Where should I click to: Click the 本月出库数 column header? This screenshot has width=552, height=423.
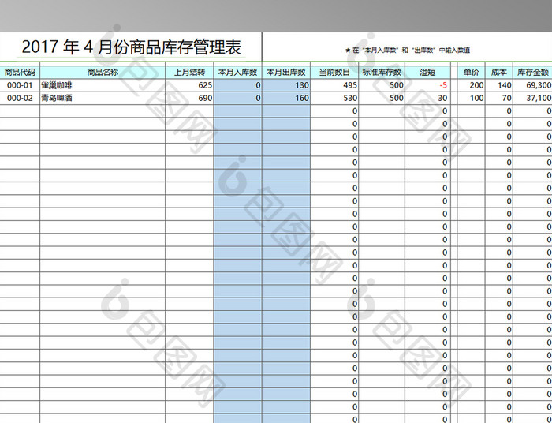286,72
